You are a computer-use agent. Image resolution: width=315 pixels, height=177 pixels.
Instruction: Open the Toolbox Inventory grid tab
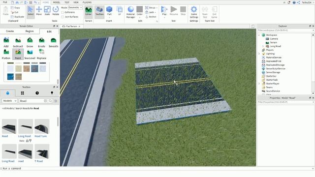pyautogui.click(x=22, y=93)
